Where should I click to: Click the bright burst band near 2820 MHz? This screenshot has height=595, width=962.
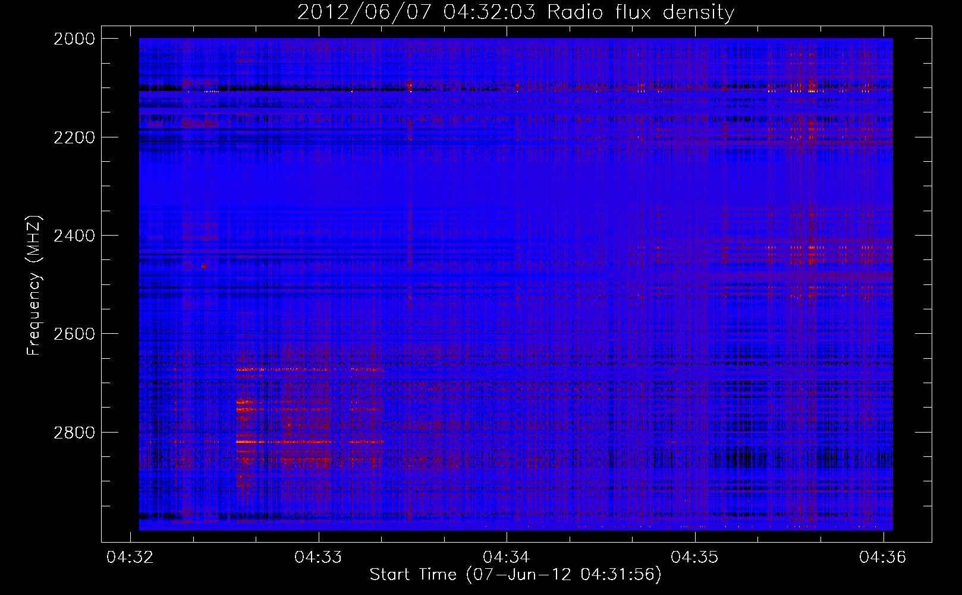coord(310,441)
